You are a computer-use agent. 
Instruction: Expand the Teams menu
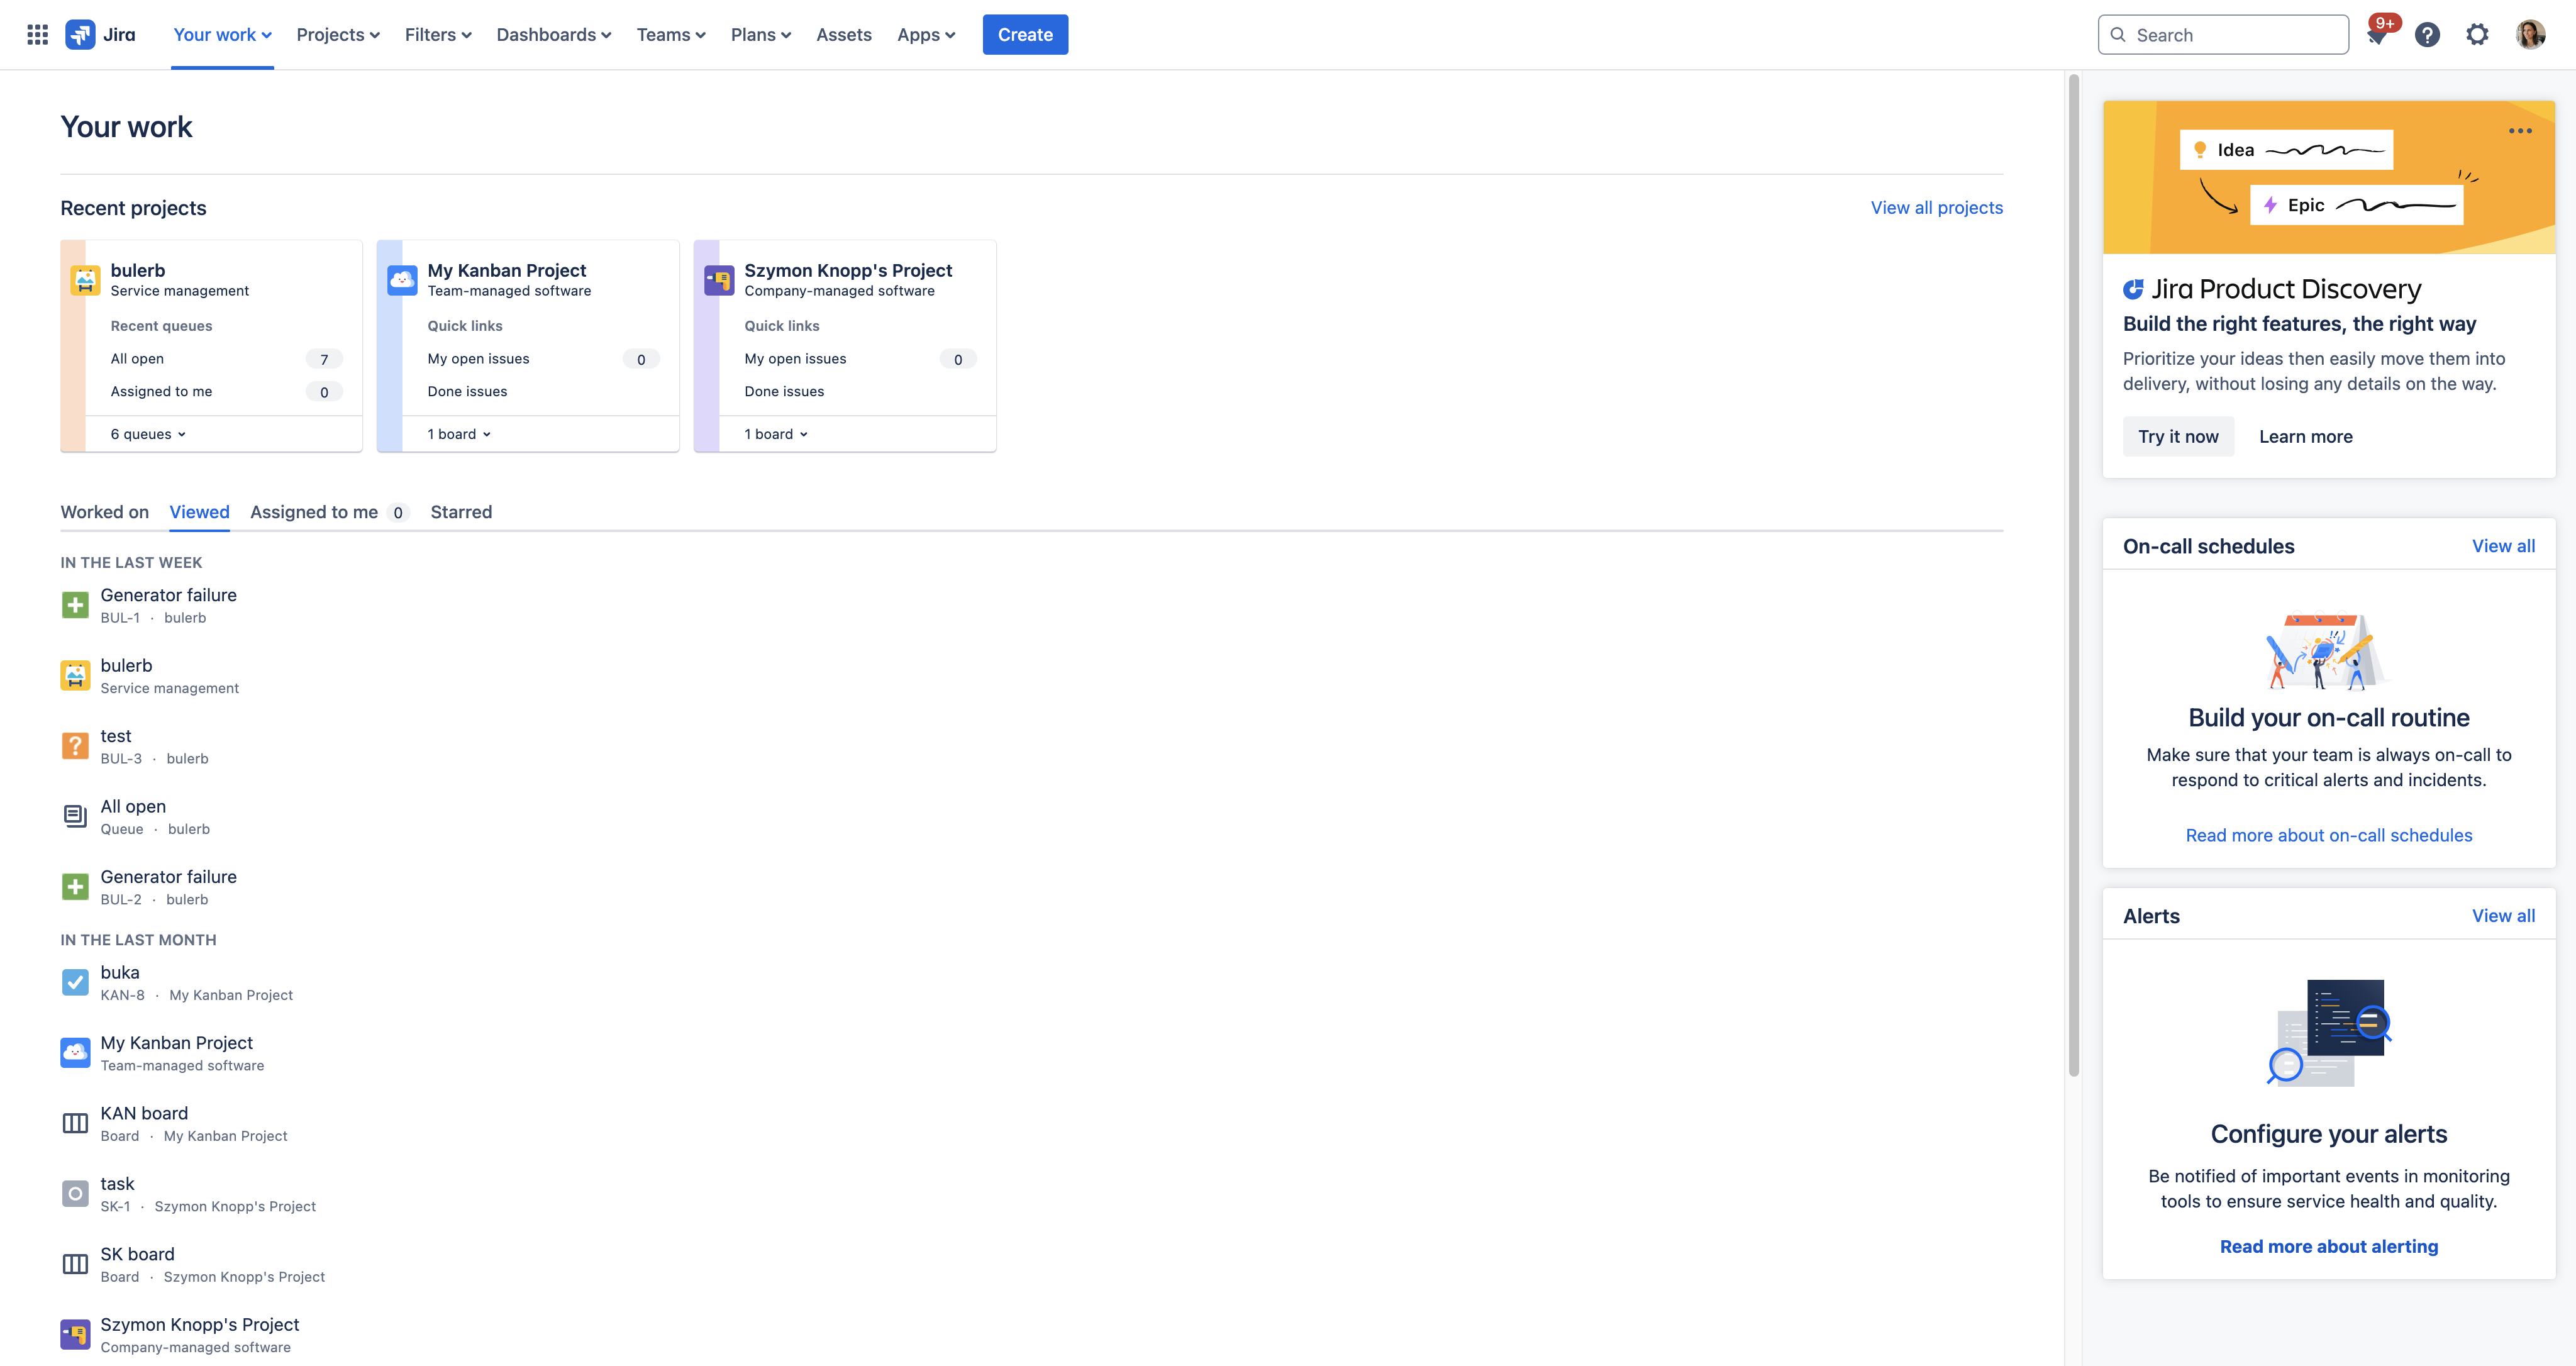(671, 35)
